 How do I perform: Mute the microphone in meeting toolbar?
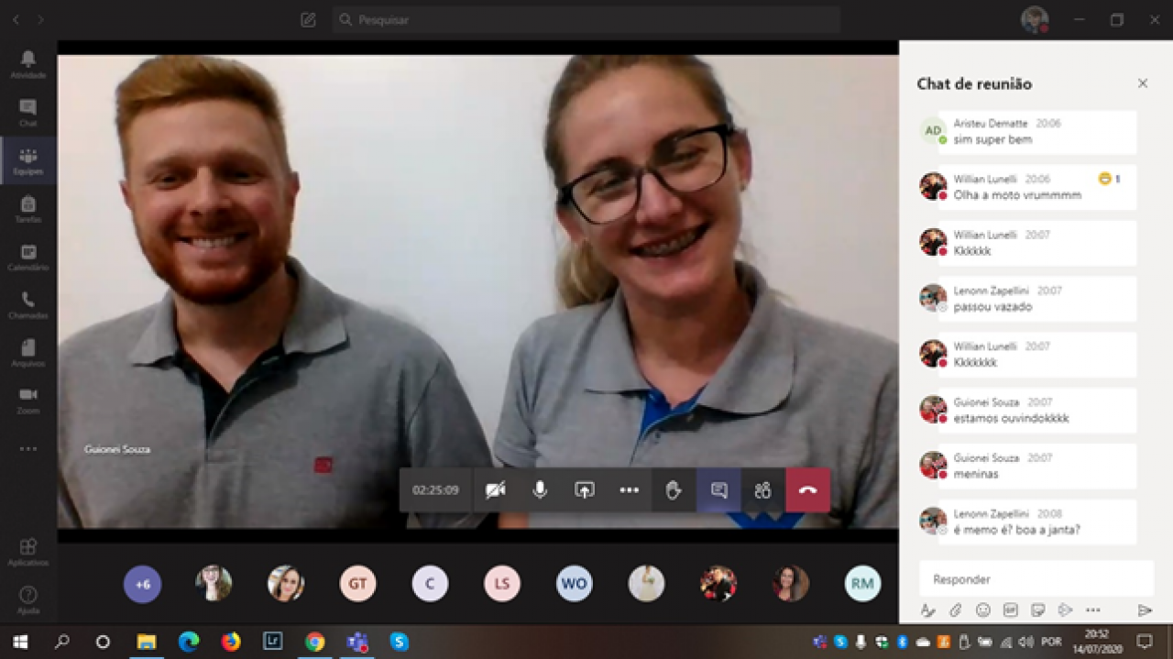[x=540, y=490]
